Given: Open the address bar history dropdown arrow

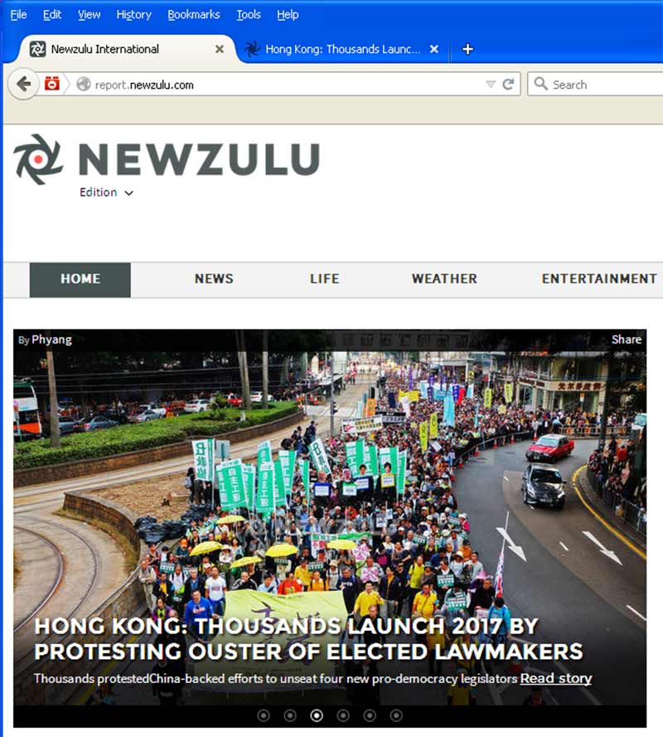Looking at the screenshot, I should point(491,85).
